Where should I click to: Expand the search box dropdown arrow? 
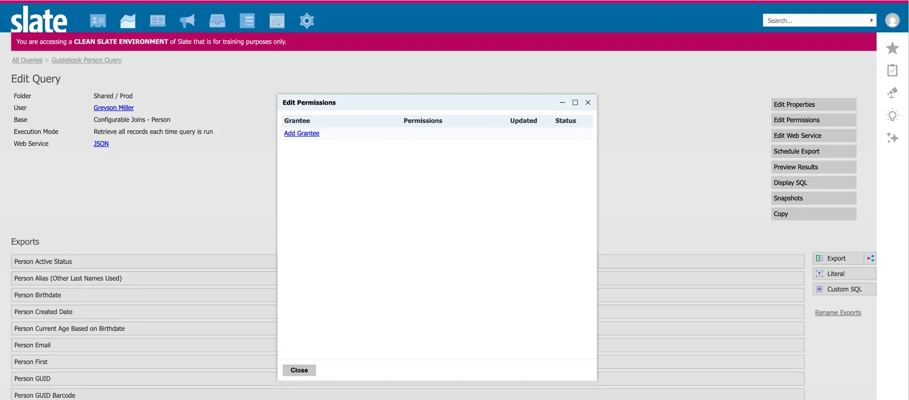pos(872,20)
